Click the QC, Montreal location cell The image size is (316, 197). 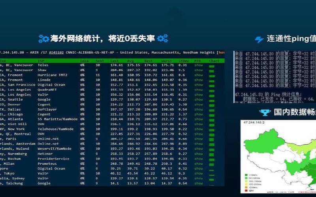coord(15,134)
